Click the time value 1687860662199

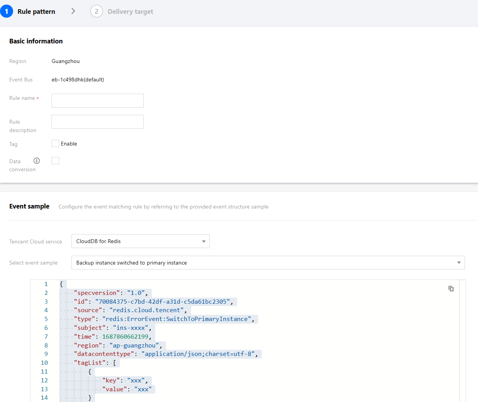125,337
